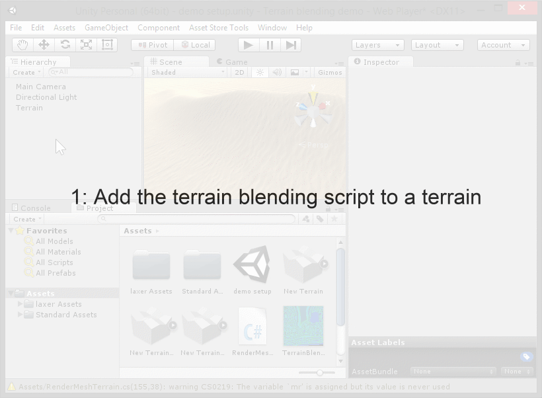Select the TerrainBlen... asset thumbnail
The width and height of the screenshot is (542, 398).
(x=303, y=326)
